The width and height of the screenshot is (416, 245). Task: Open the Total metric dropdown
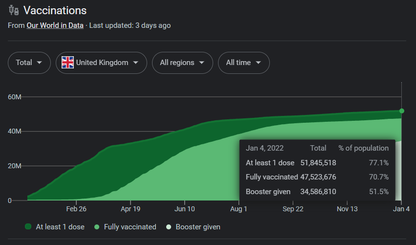pos(29,63)
